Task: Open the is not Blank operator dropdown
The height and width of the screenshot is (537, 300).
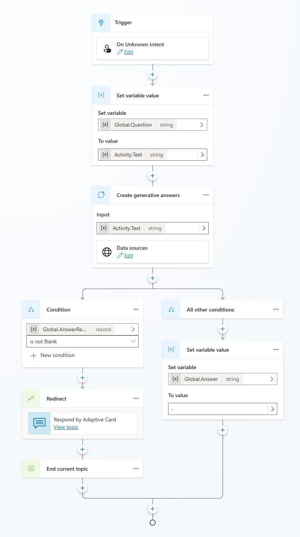Action: point(83,341)
